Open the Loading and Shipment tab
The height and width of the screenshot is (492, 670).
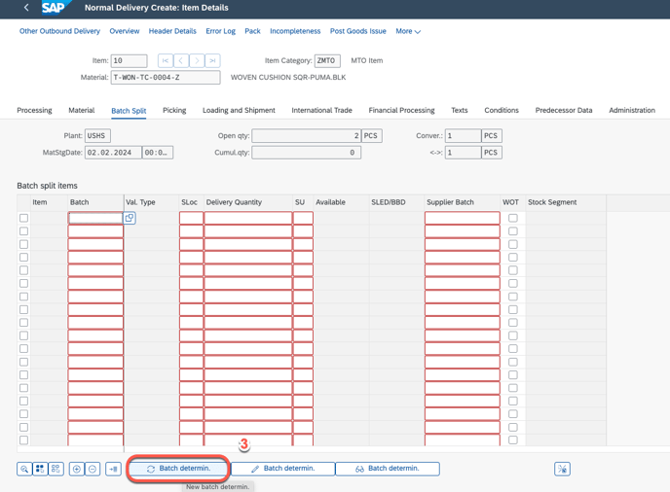pos(239,111)
